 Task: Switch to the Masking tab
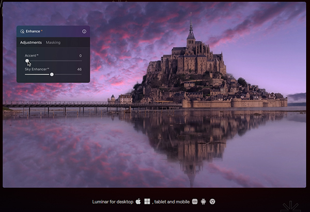53,42
